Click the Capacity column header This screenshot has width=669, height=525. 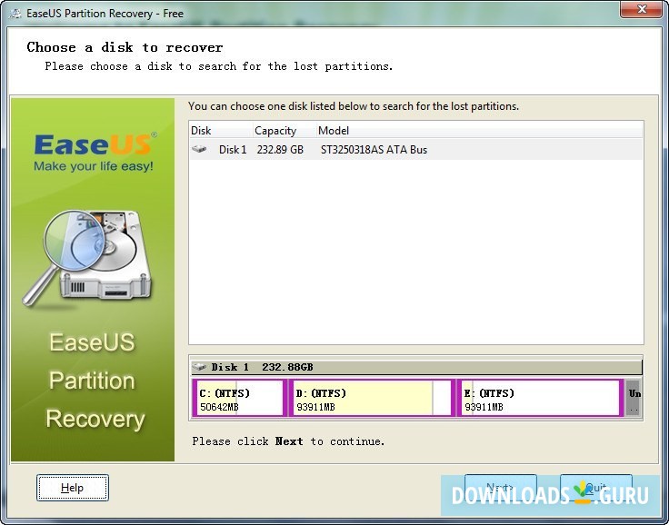[285, 131]
